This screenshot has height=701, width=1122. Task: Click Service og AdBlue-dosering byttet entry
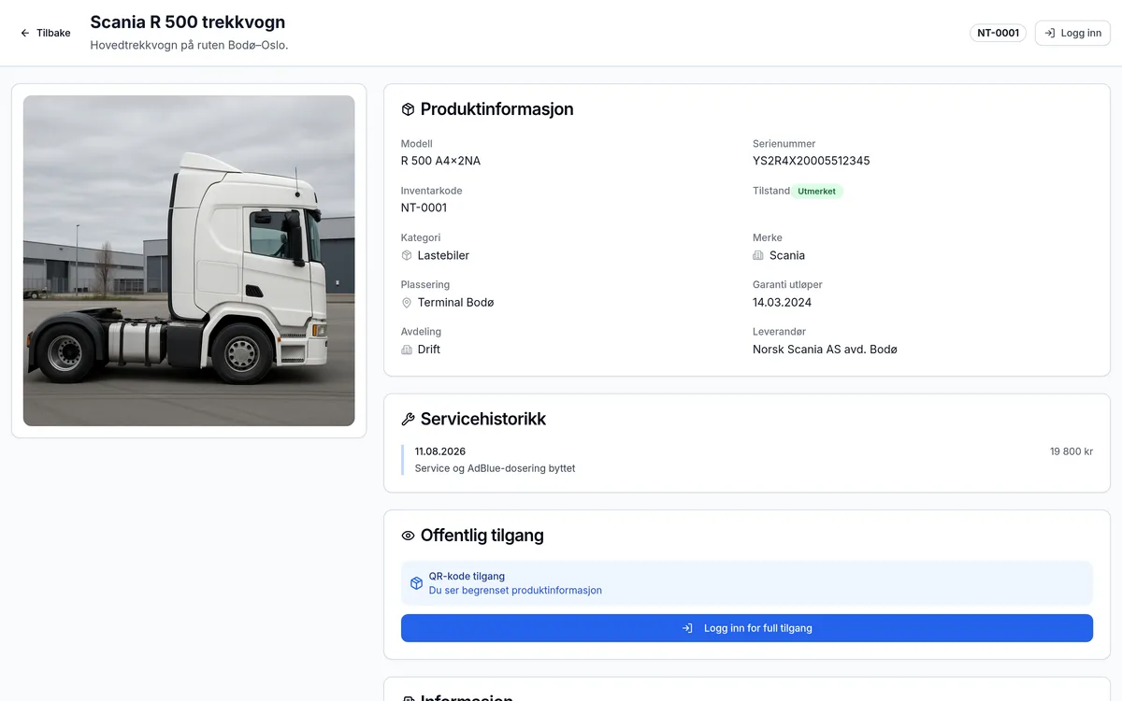click(495, 468)
